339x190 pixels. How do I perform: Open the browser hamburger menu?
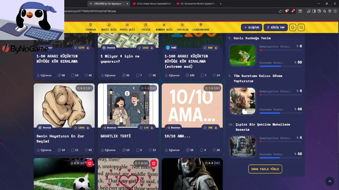tap(335, 11)
